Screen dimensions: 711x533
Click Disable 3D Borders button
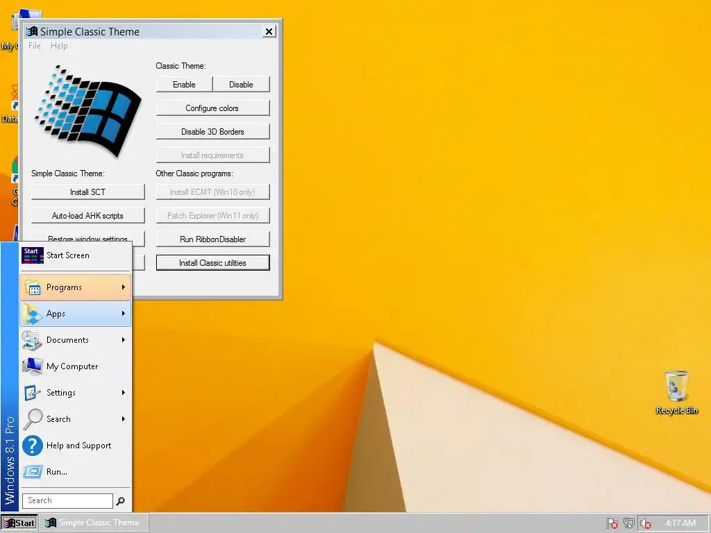(x=212, y=132)
